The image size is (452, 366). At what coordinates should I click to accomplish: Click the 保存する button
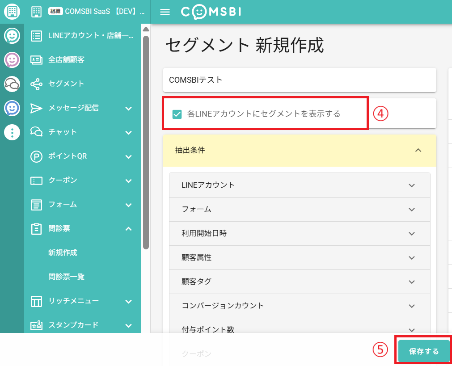coord(424,351)
